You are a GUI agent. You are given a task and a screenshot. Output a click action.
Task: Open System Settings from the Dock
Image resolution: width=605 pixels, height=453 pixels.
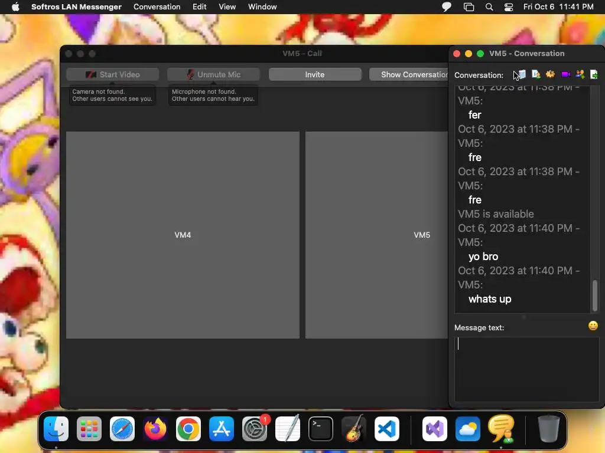pyautogui.click(x=255, y=429)
